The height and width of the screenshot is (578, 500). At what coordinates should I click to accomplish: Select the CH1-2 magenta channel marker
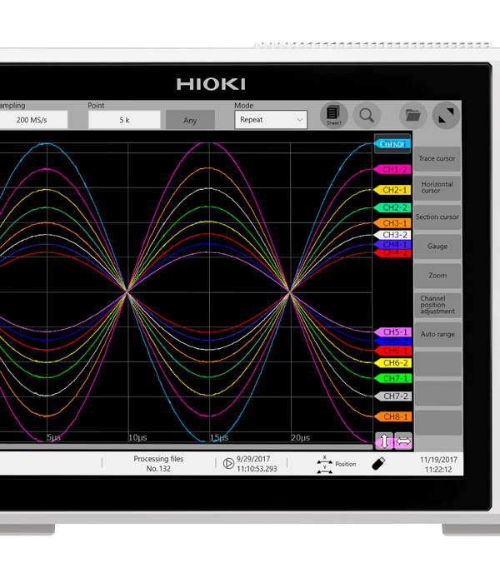tap(392, 170)
